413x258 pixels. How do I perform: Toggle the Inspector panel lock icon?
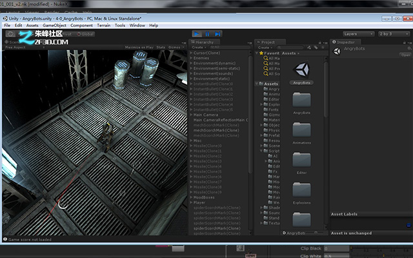[405, 43]
